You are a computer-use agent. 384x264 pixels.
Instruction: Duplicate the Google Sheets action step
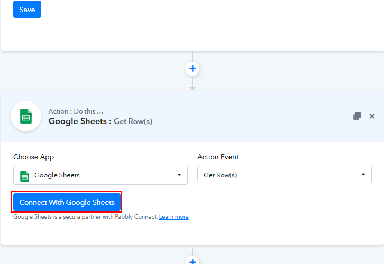tap(357, 116)
